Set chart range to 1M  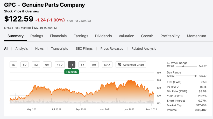point(36,65)
